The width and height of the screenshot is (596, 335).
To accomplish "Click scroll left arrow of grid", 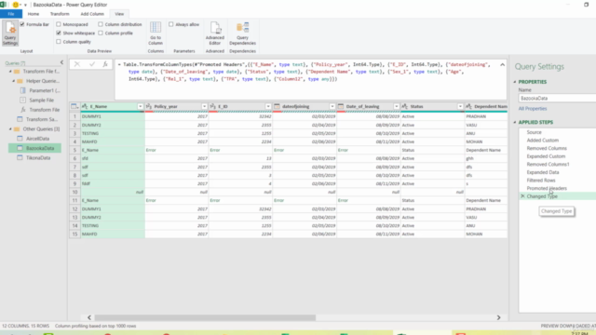I will click(89, 317).
